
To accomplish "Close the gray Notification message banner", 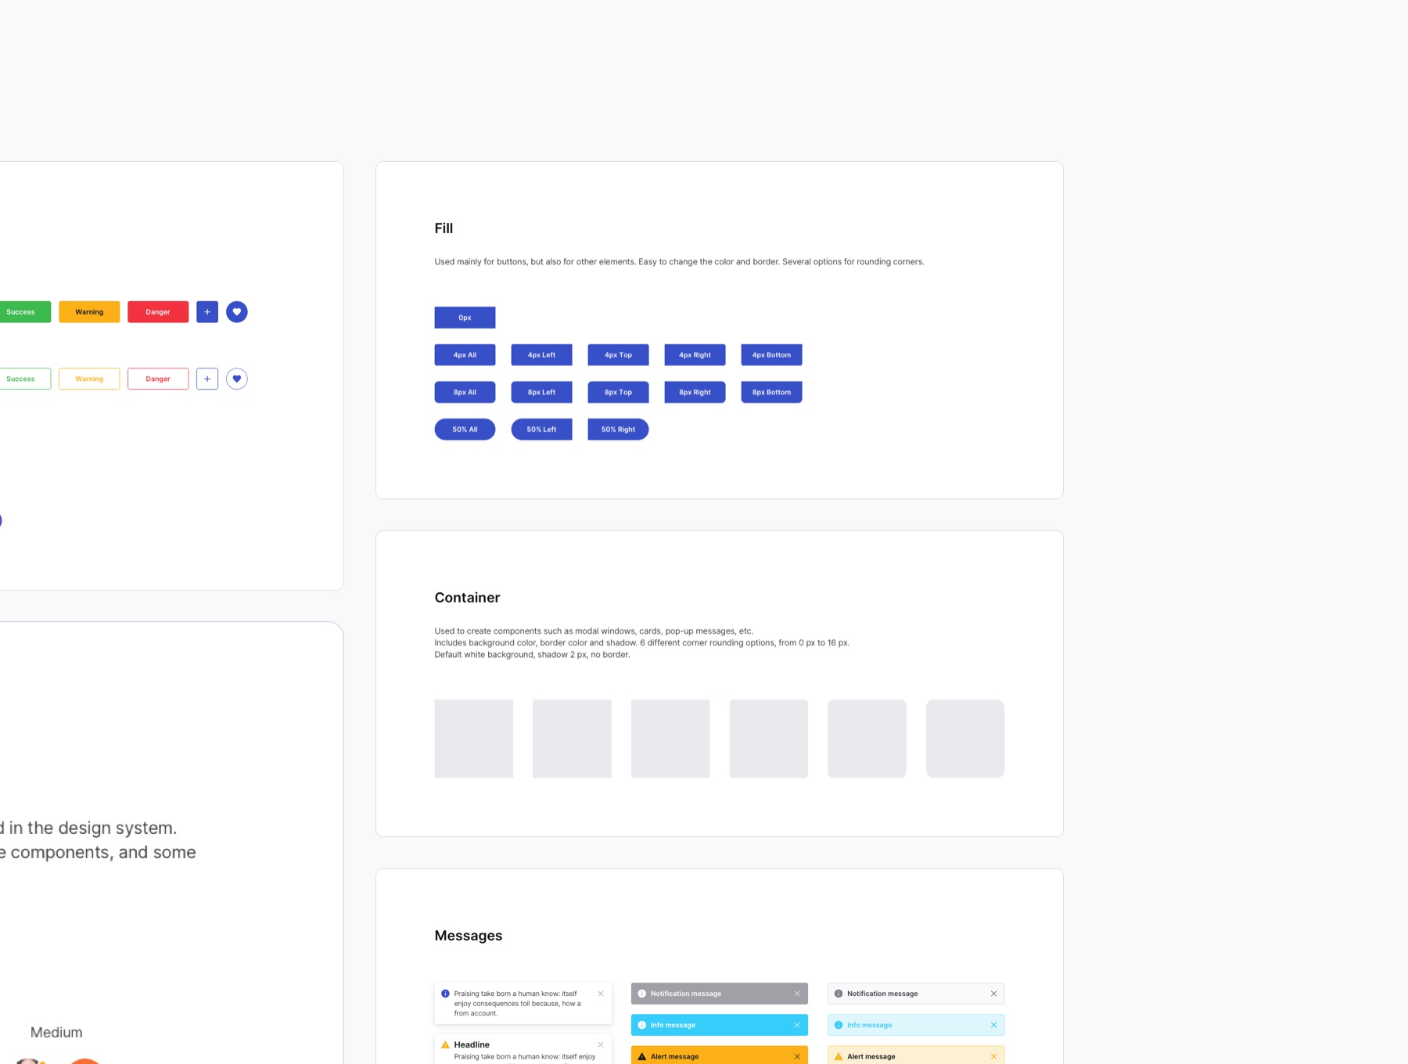I will pos(797,994).
